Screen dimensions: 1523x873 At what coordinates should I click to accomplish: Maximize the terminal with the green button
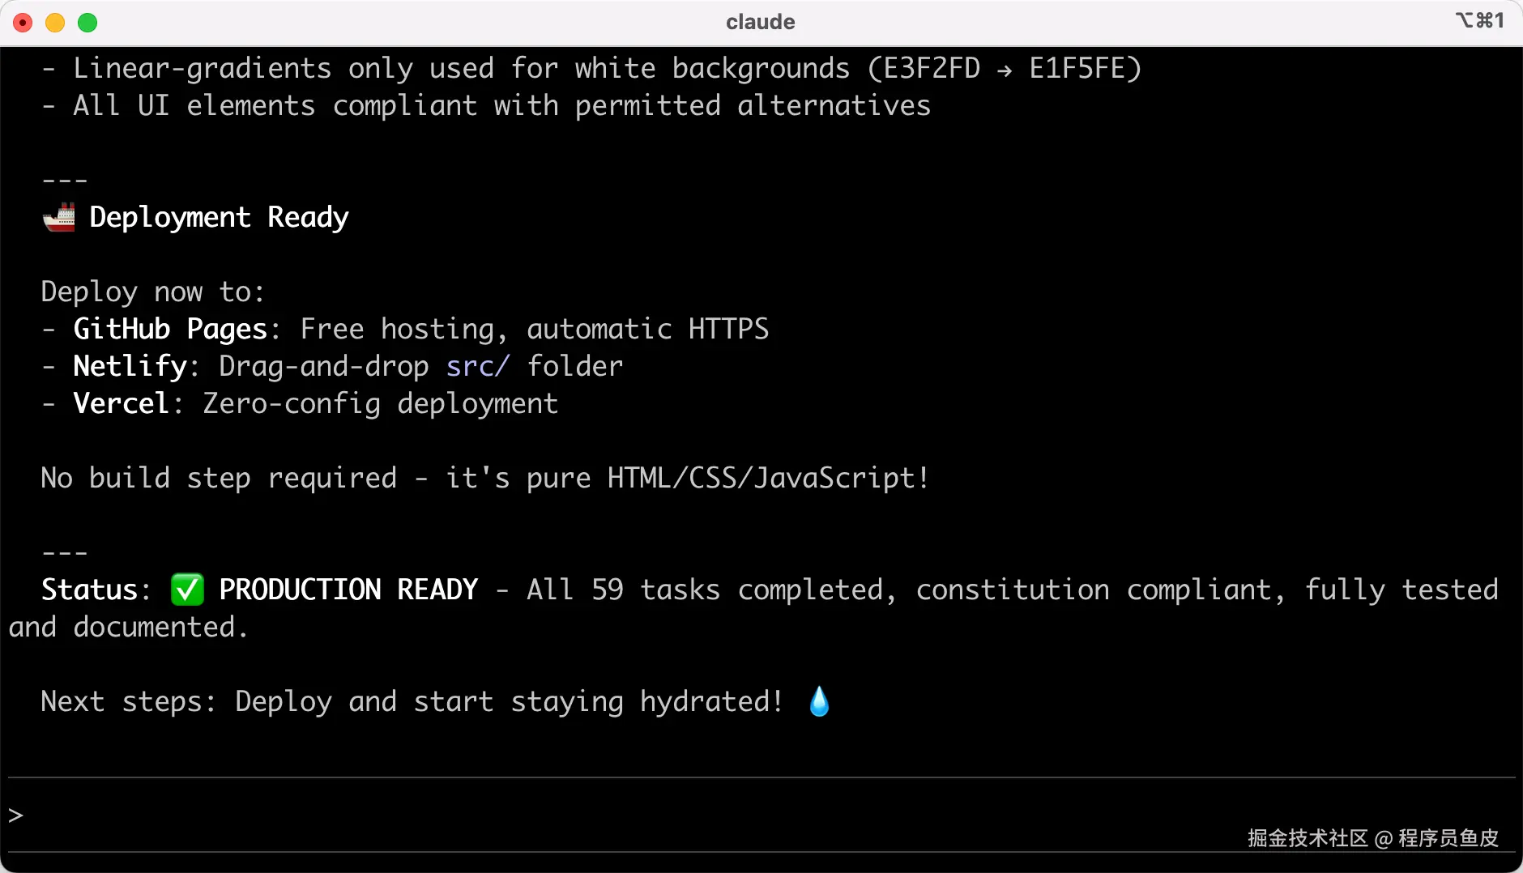pyautogui.click(x=87, y=23)
